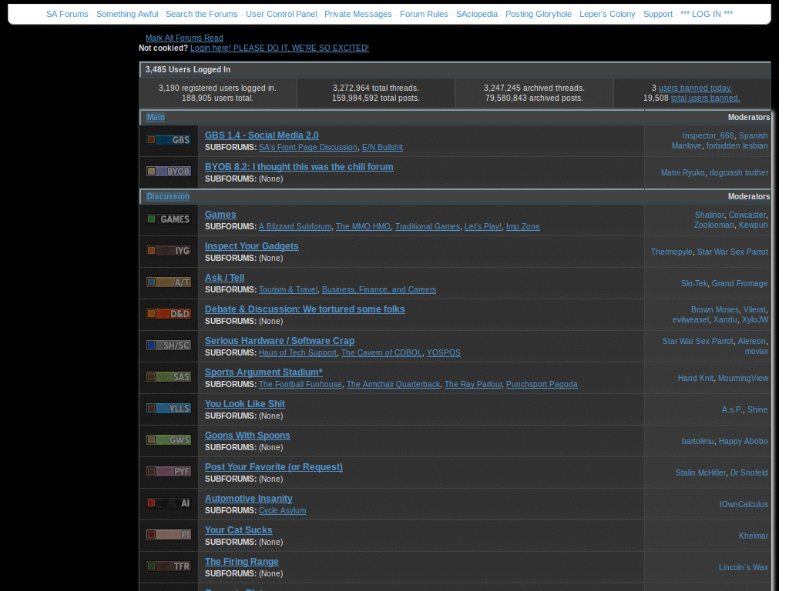Image resolution: width=789 pixels, height=591 pixels.
Task: Open Ask / Tell forum title
Action: 224,278
